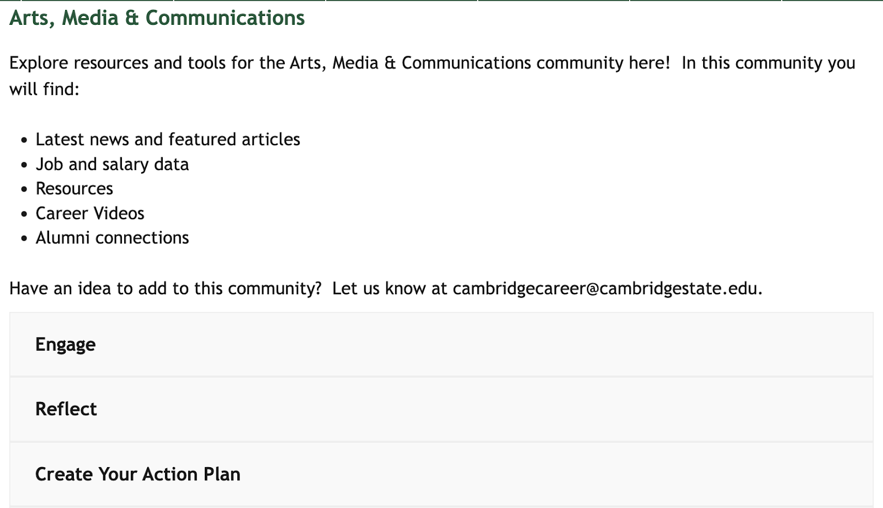Image resolution: width=883 pixels, height=508 pixels.
Task: Click the bullet marker beside Resources
Action: coord(24,190)
